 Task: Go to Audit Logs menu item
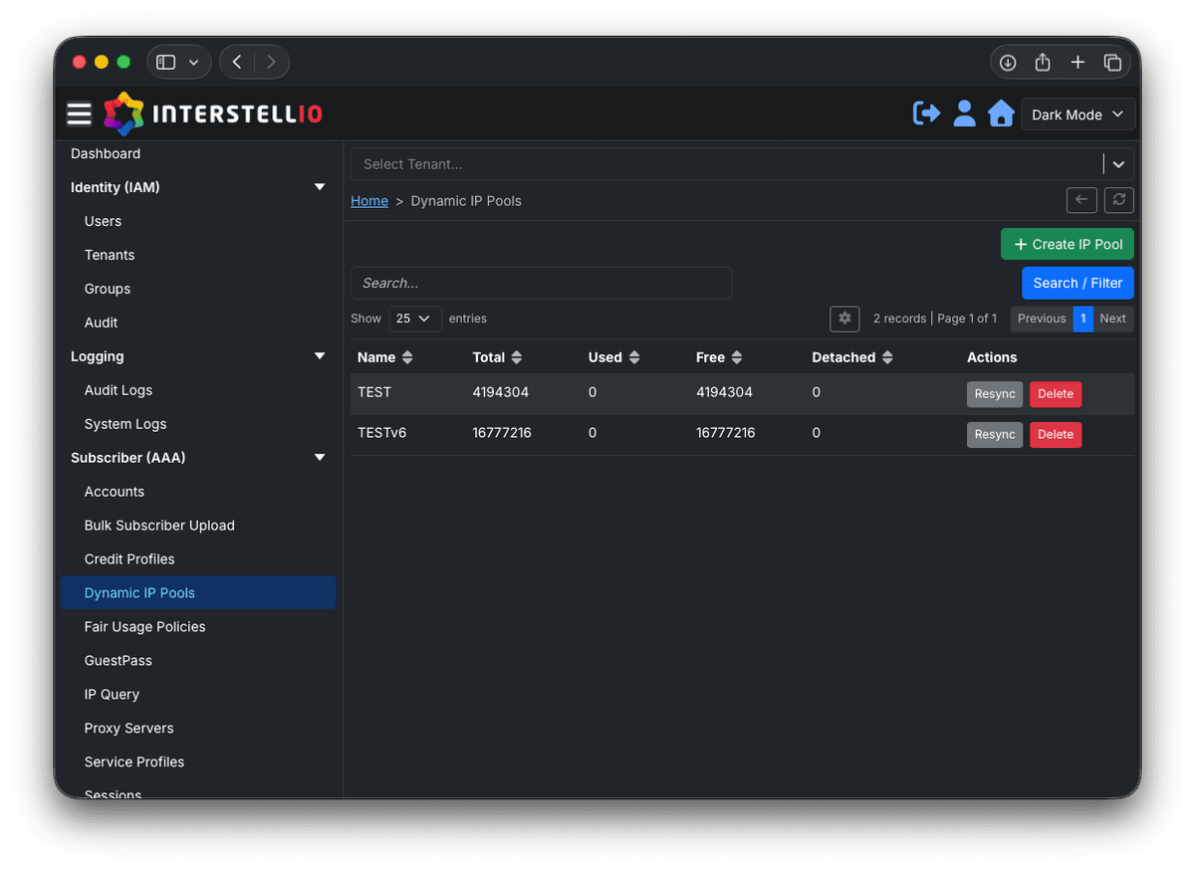(119, 390)
